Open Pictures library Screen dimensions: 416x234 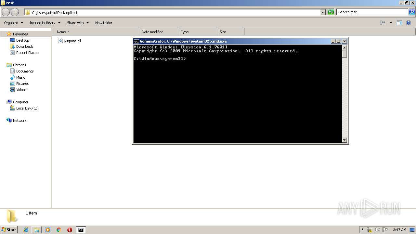[22, 84]
